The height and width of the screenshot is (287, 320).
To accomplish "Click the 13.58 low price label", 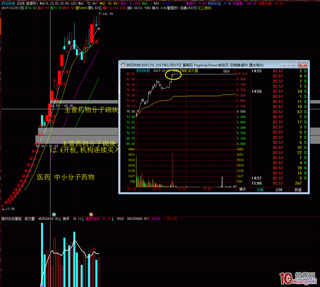I will pos(10,209).
